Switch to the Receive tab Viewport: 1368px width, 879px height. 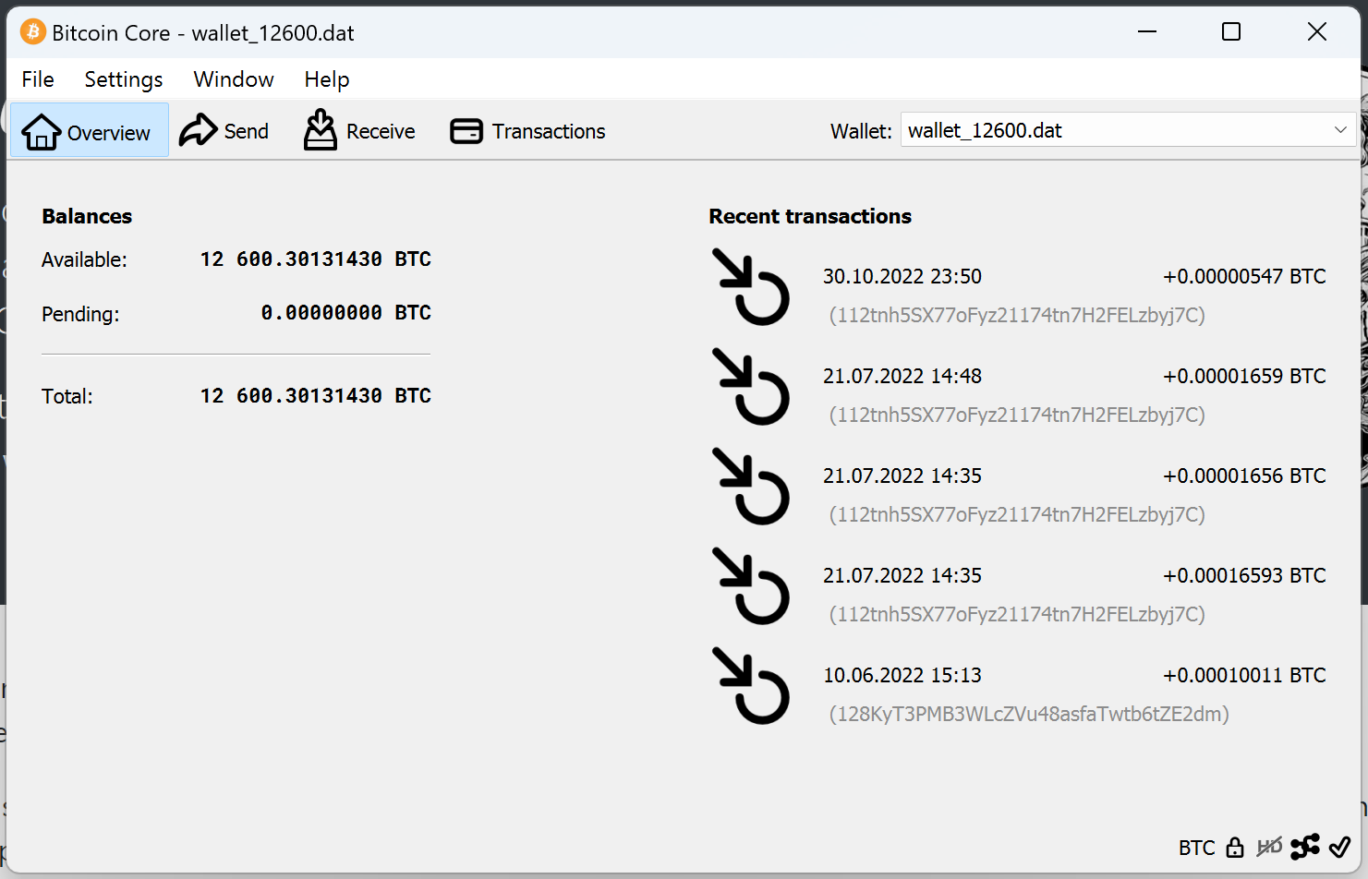[x=359, y=131]
